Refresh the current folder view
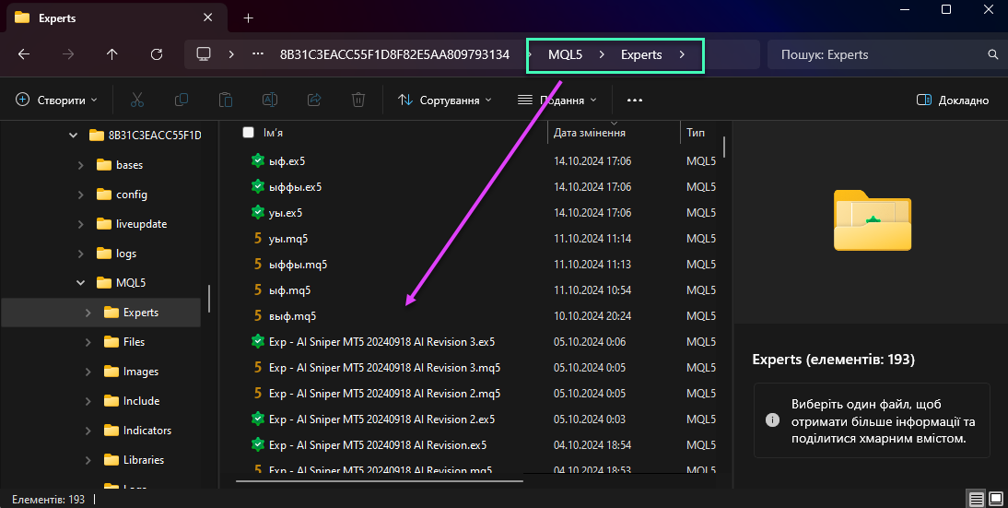1008x508 pixels. pos(157,54)
